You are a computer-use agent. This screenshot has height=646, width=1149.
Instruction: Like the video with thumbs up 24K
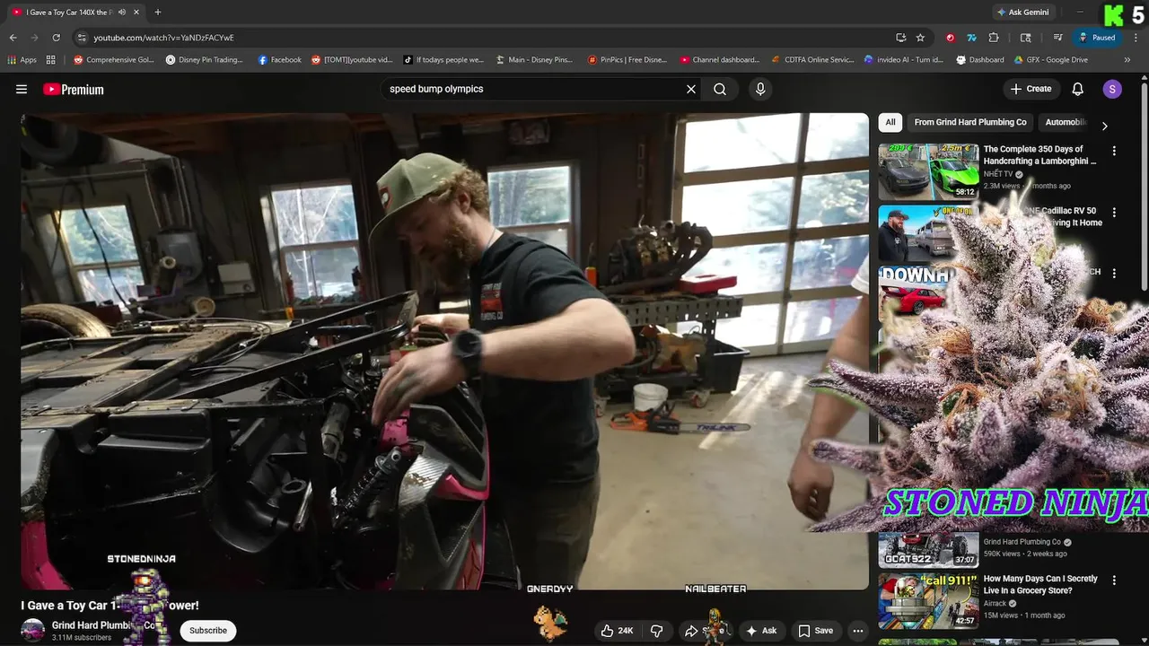[x=617, y=631]
